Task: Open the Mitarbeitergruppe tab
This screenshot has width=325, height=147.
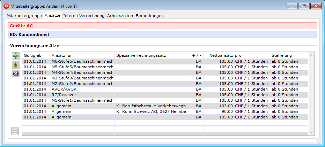Action: pos(24,16)
